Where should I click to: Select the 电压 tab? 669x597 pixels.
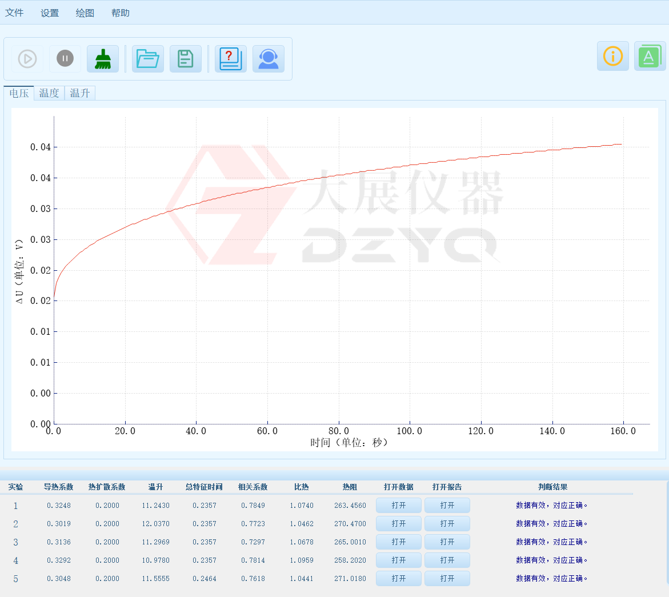19,93
